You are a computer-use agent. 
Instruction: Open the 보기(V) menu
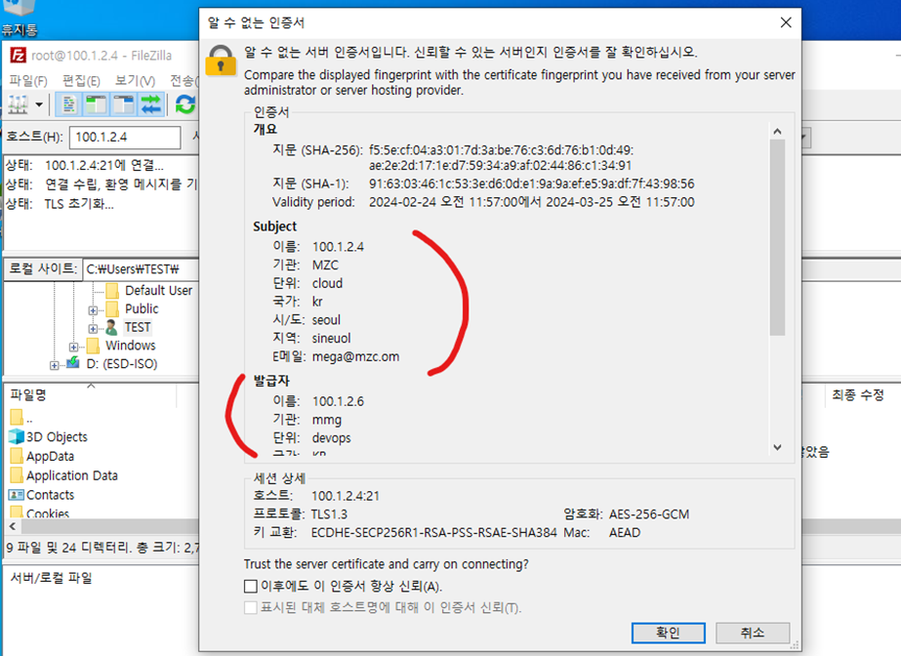click(135, 81)
